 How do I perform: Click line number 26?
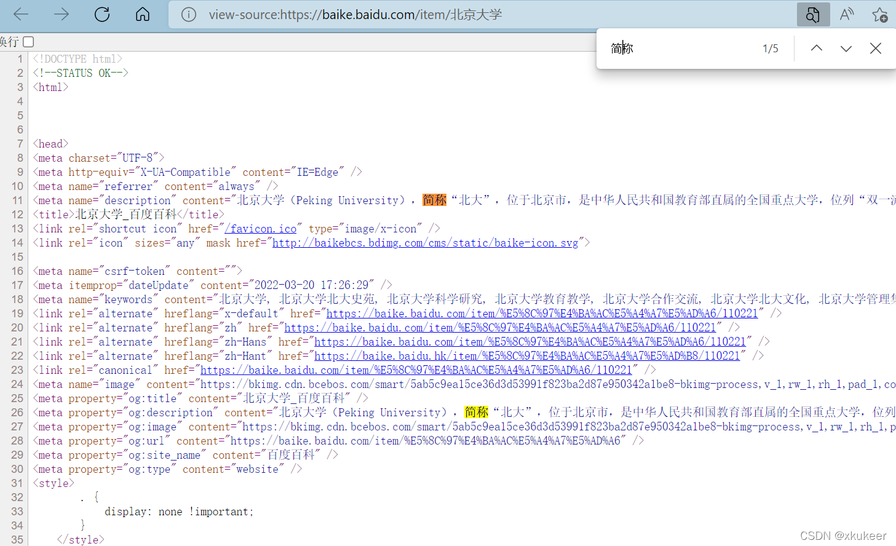click(17, 413)
